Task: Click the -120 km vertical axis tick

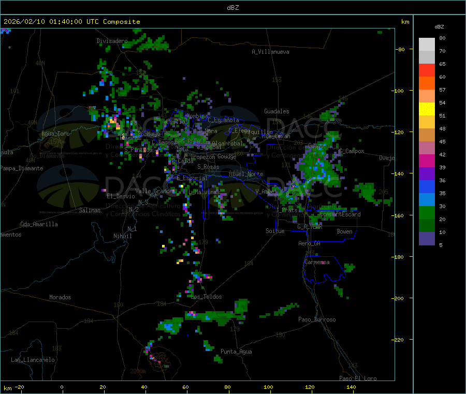Action: click(x=399, y=132)
